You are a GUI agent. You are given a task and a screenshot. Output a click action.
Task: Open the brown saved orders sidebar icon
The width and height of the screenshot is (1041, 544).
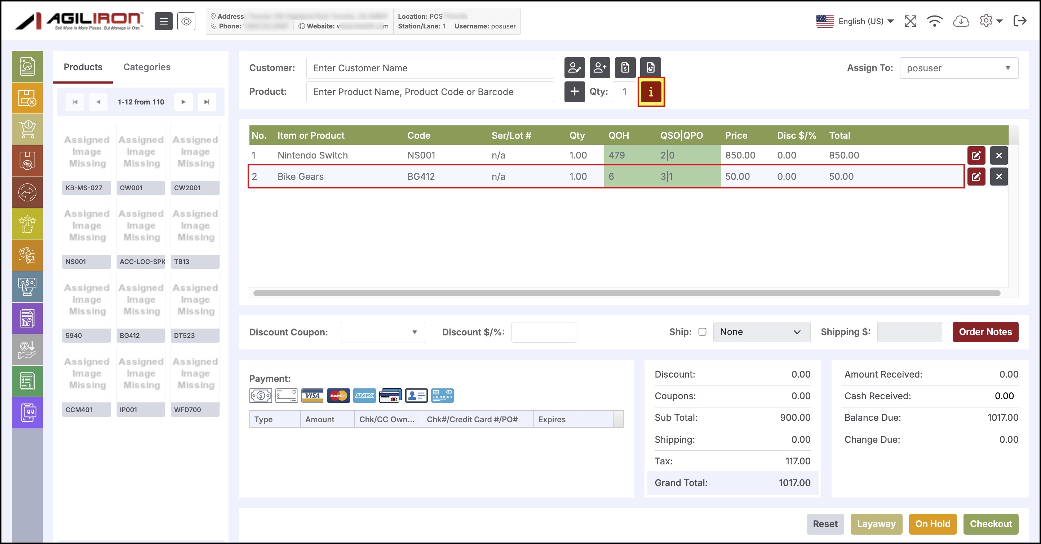pos(27,161)
